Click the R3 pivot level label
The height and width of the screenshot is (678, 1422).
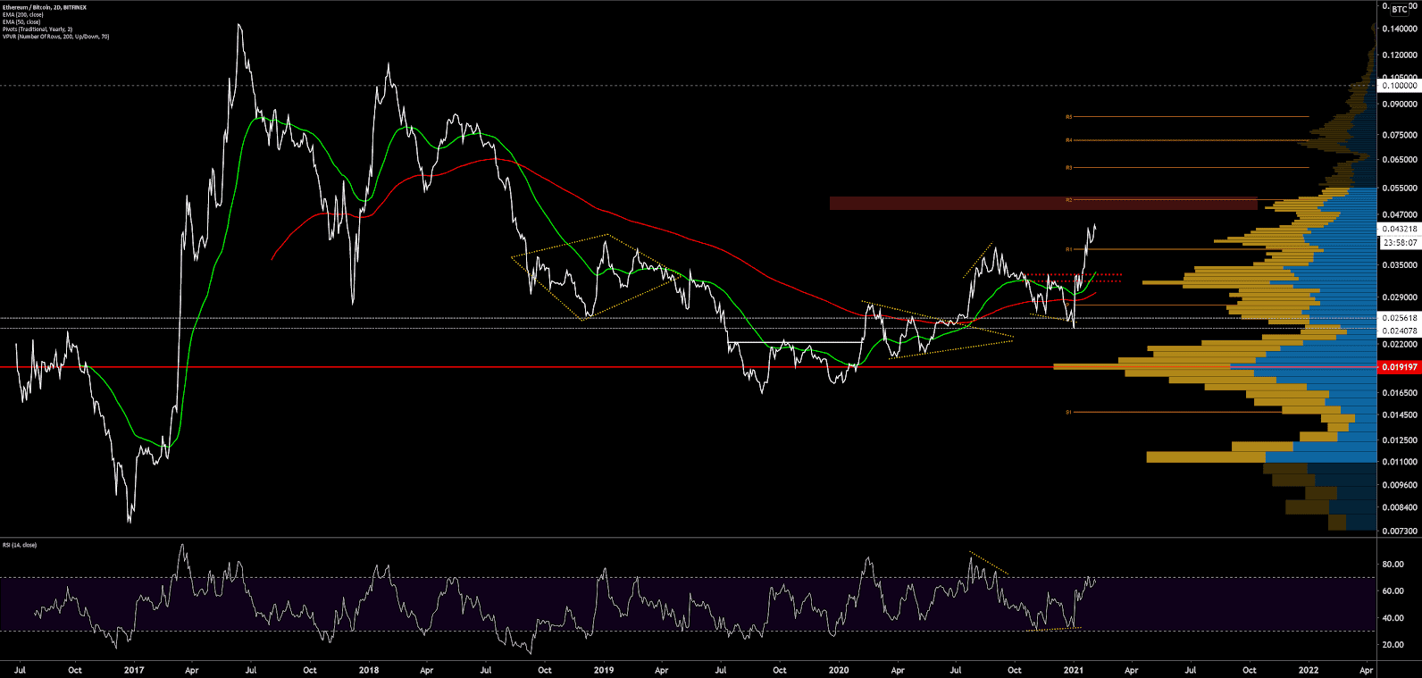[x=1068, y=168]
